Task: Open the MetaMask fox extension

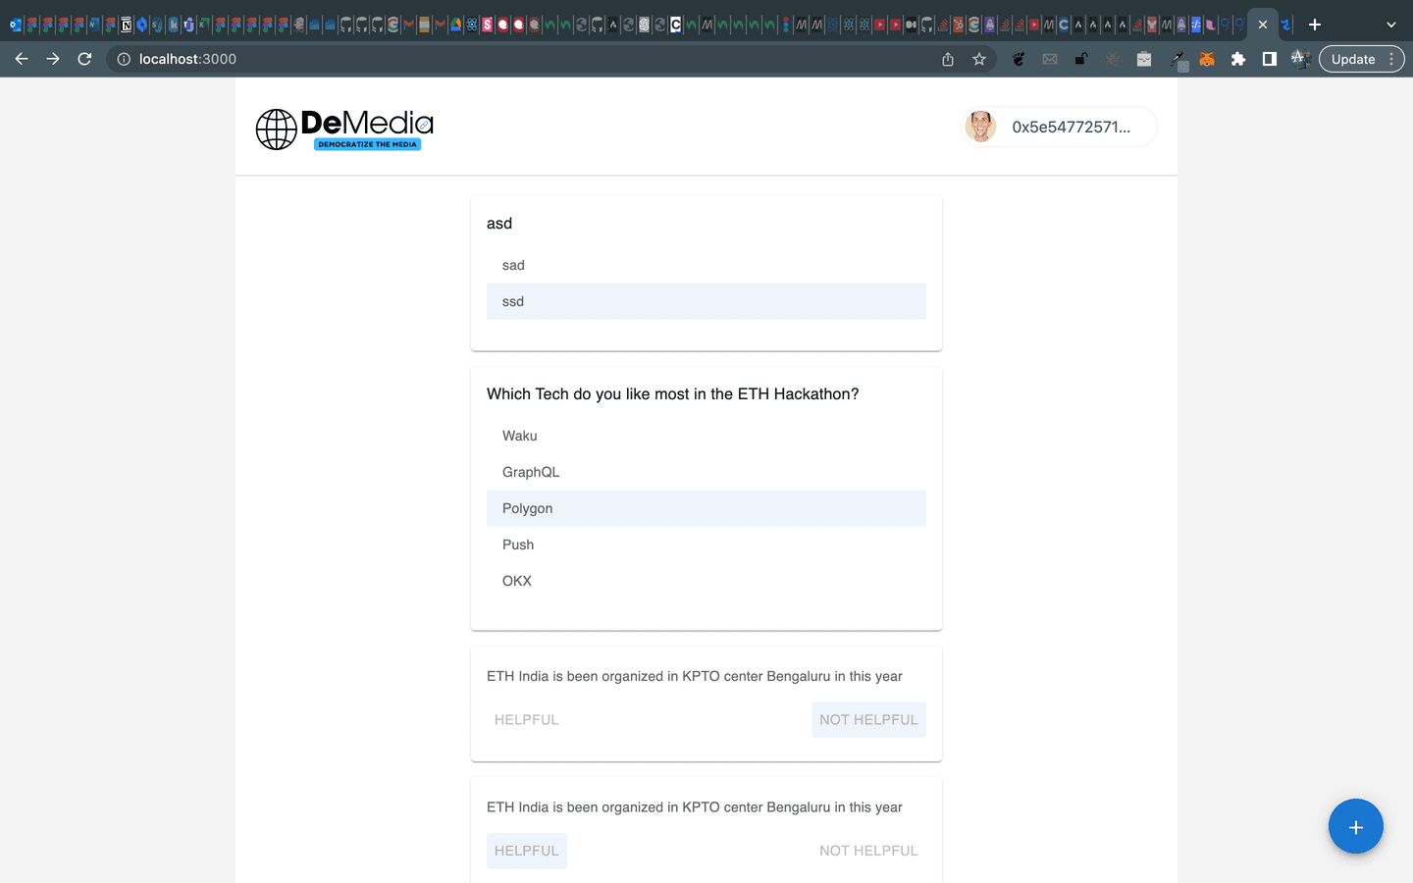Action: click(1207, 59)
